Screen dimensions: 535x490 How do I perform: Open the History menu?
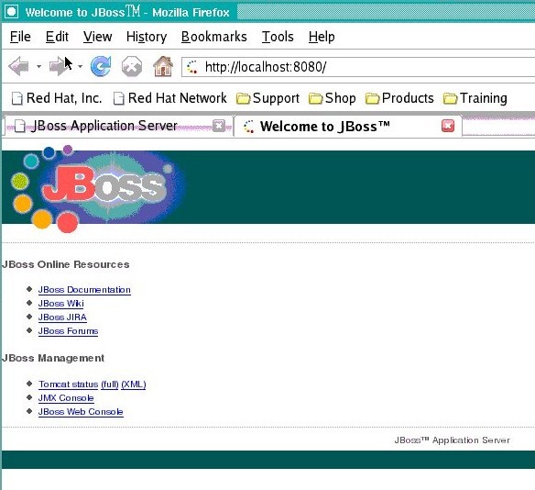(x=147, y=37)
